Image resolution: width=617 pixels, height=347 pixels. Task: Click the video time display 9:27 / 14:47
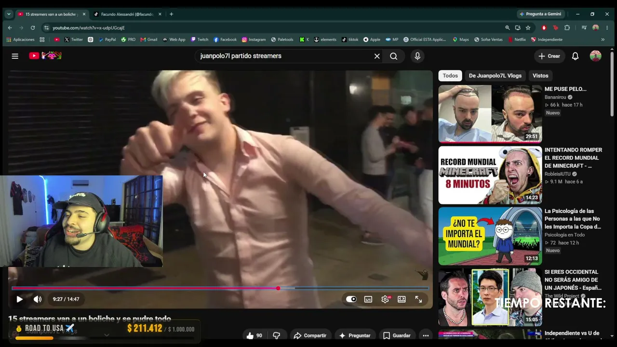point(66,299)
